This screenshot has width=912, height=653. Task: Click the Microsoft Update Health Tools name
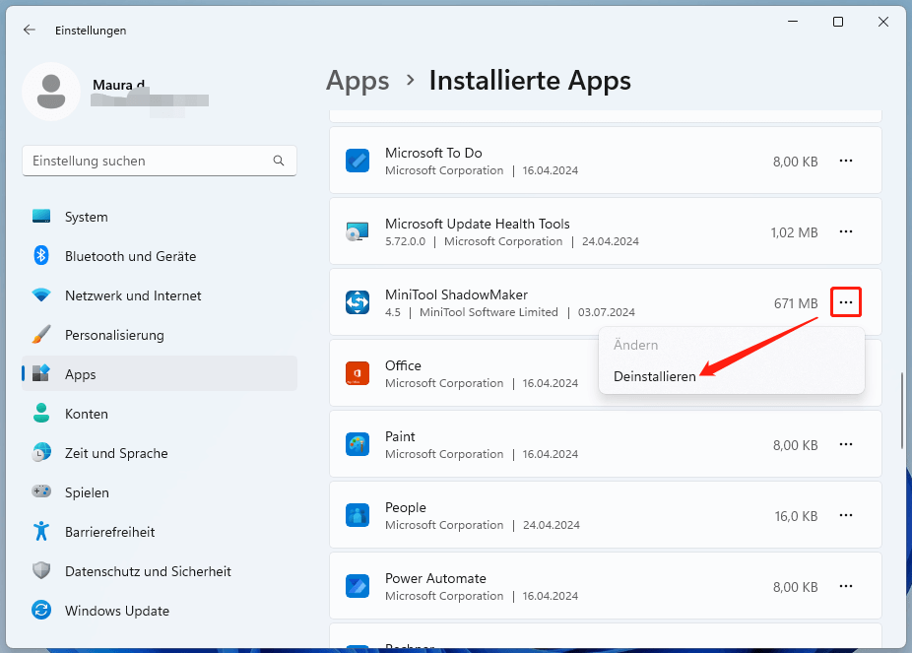(x=477, y=224)
